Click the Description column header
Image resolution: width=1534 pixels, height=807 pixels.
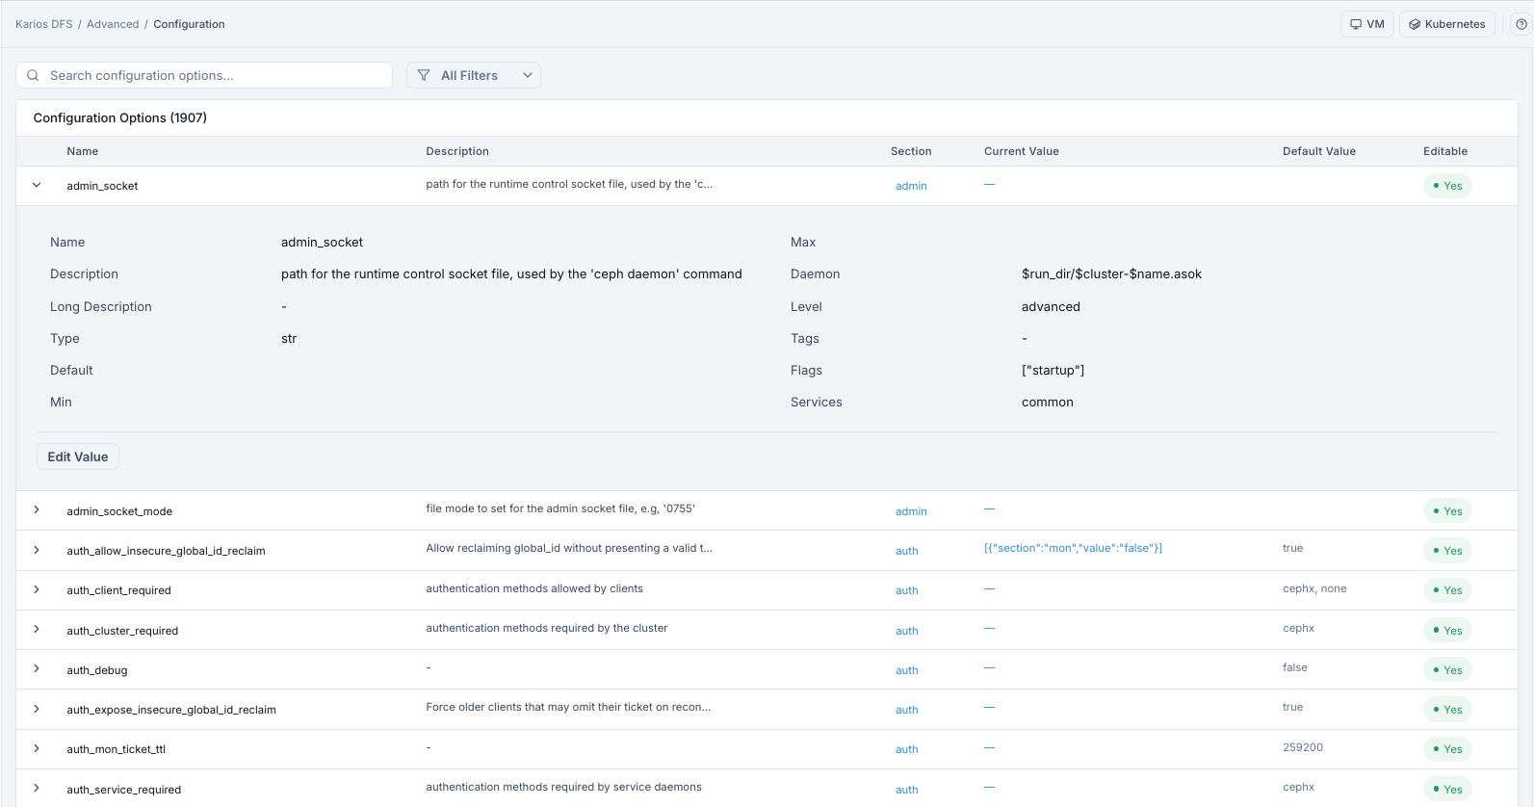pos(457,151)
